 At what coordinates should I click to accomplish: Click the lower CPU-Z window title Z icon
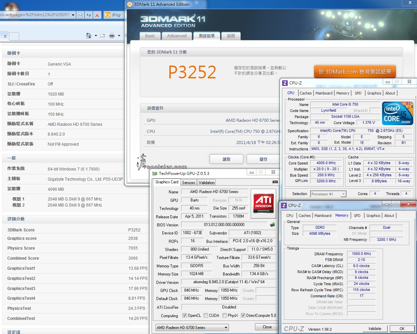click(x=284, y=205)
